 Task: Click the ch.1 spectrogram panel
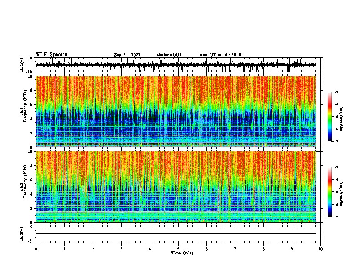point(176,111)
